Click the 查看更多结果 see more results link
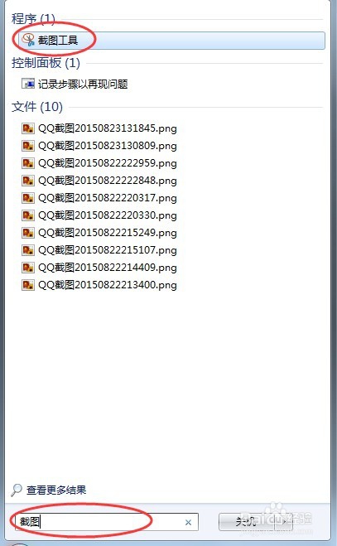337x546 pixels. pos(56,490)
